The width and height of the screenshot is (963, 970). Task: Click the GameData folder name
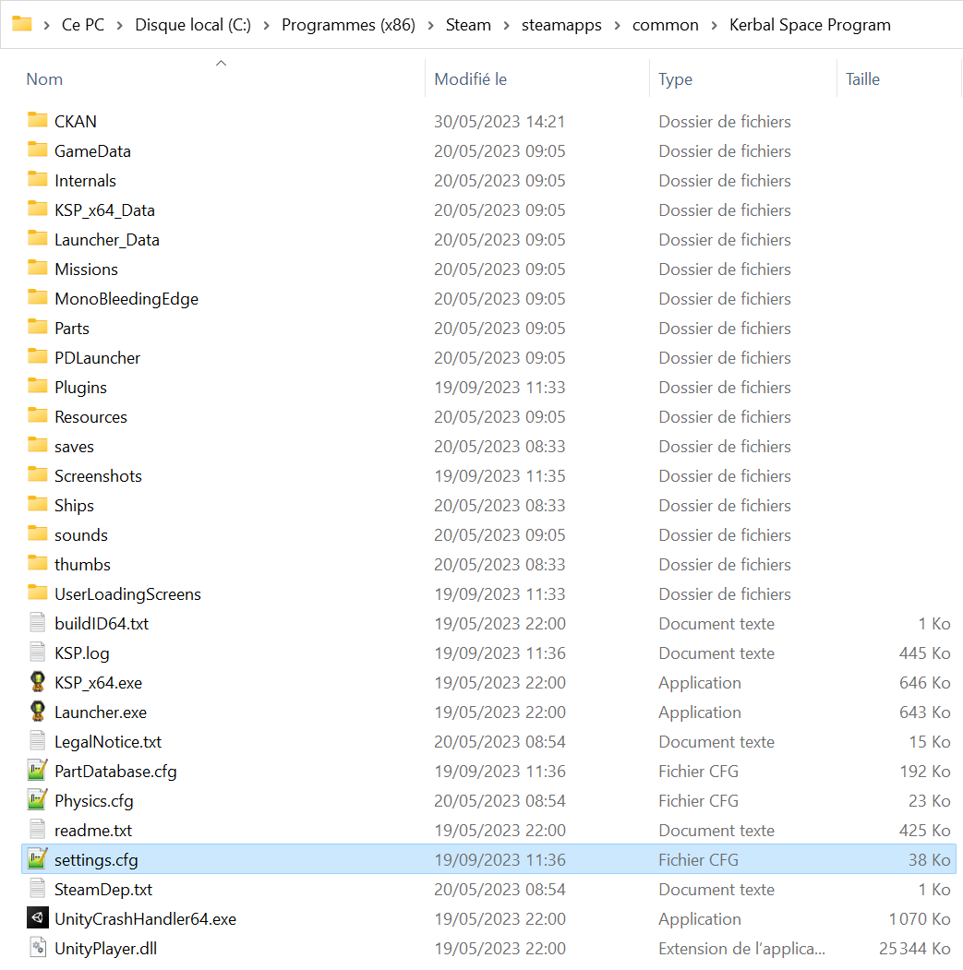92,150
